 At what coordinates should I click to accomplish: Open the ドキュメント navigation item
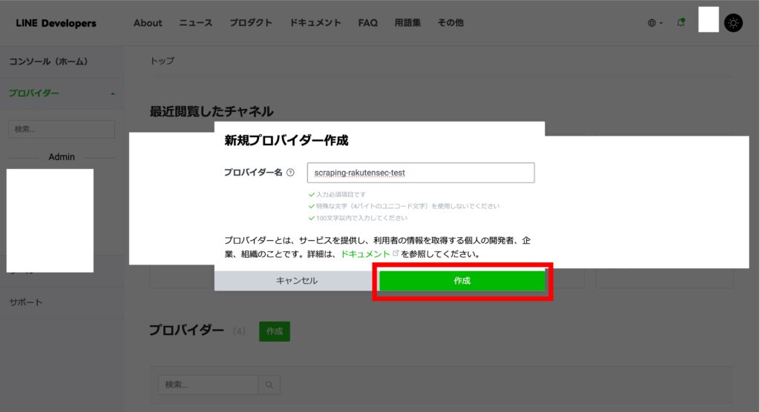coord(315,23)
